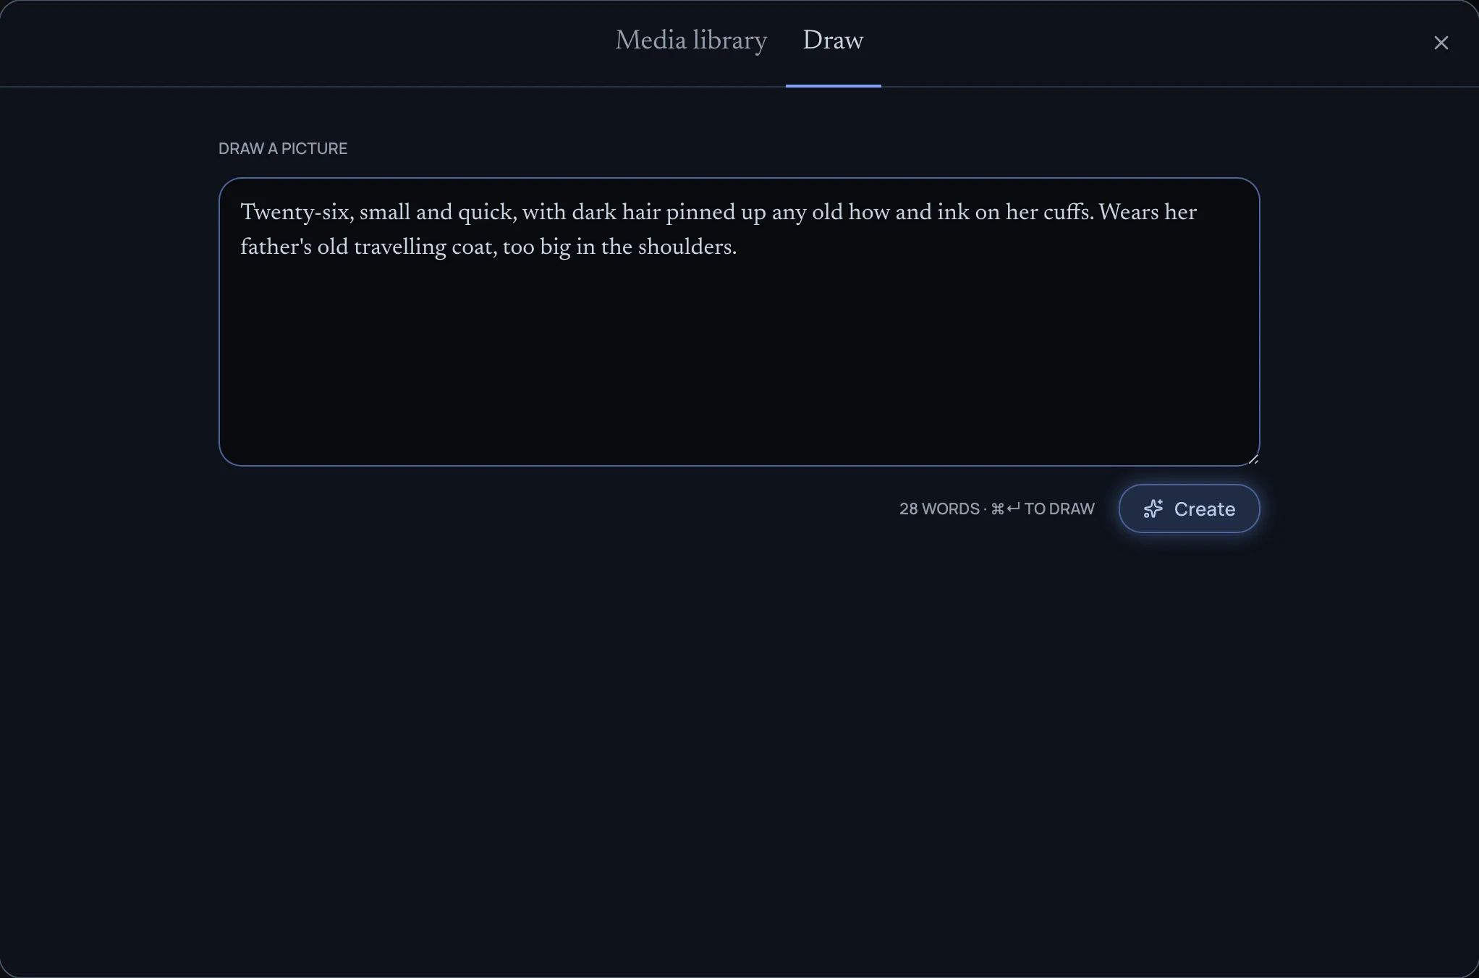1479x978 pixels.
Task: Place cursor in the word "travelling"
Action: [400, 247]
